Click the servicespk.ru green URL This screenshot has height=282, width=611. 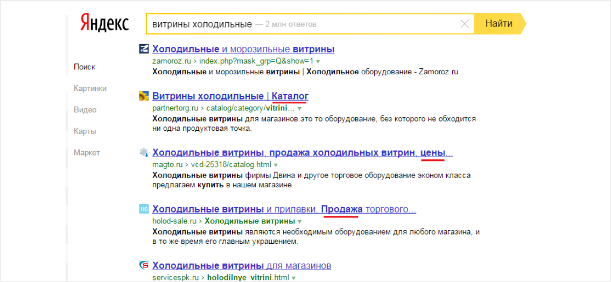tap(221, 278)
